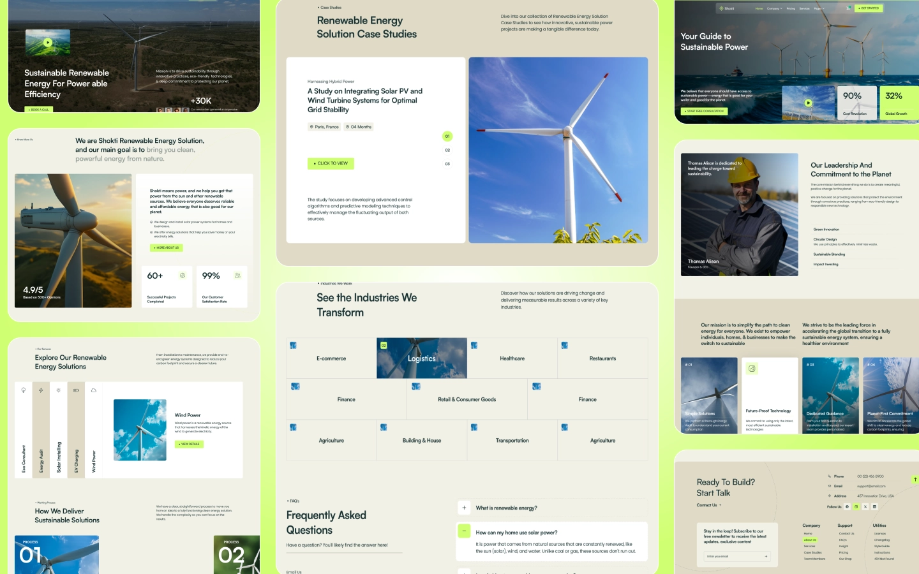Image resolution: width=919 pixels, height=574 pixels.
Task: Collapse the home solar power FAQ minus icon
Action: [x=464, y=531]
